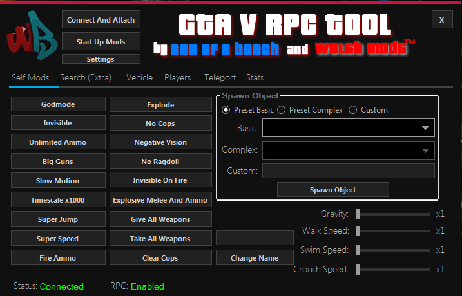Click the Swim Speed slider handle
The width and height of the screenshot is (462, 296).
tap(358, 250)
